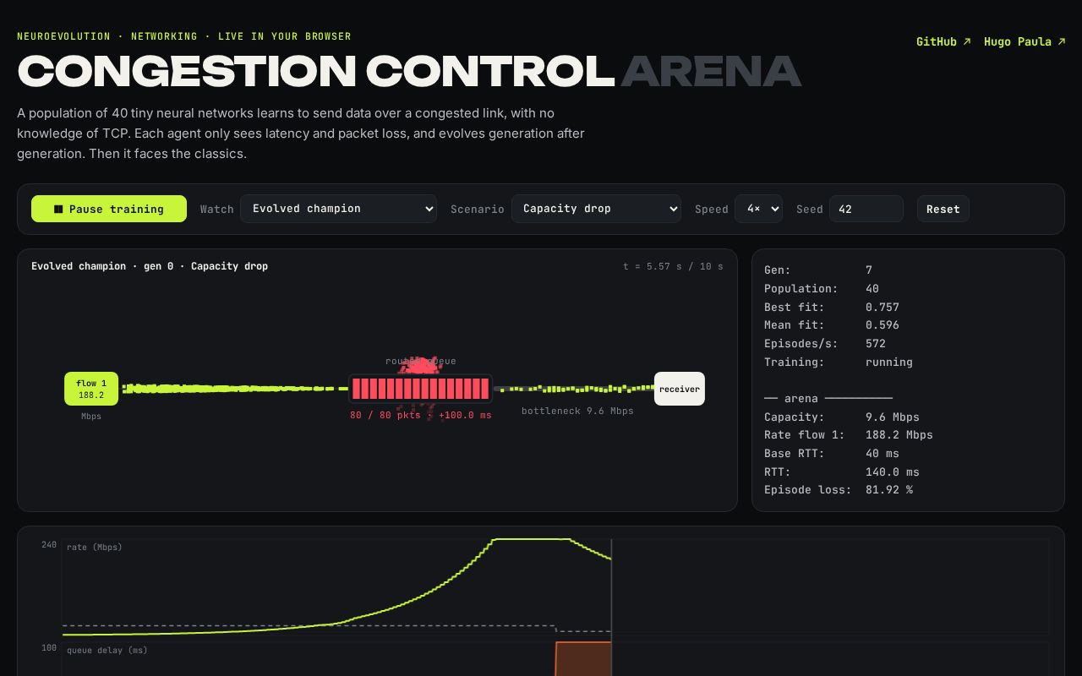Click the Mean fit value 0.596
The width and height of the screenshot is (1082, 676).
tap(883, 324)
